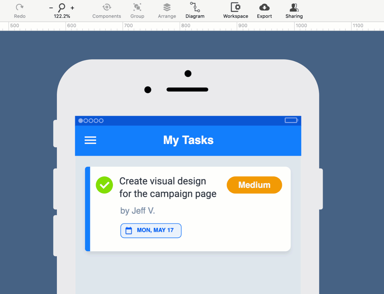Zoom out with the minus button
This screenshot has width=384, height=294.
[51, 8]
